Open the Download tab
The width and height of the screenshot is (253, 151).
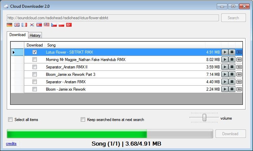point(18,35)
